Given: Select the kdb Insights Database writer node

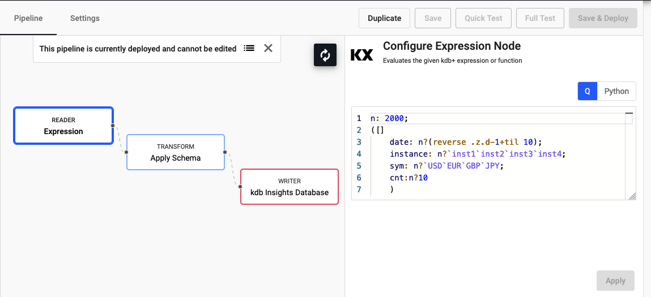Looking at the screenshot, I should click(x=290, y=187).
